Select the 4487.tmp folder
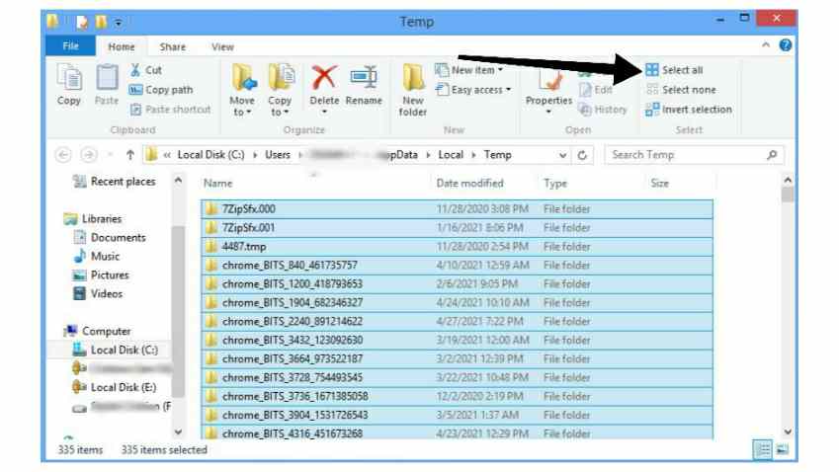The height and width of the screenshot is (472, 839). pyautogui.click(x=457, y=247)
